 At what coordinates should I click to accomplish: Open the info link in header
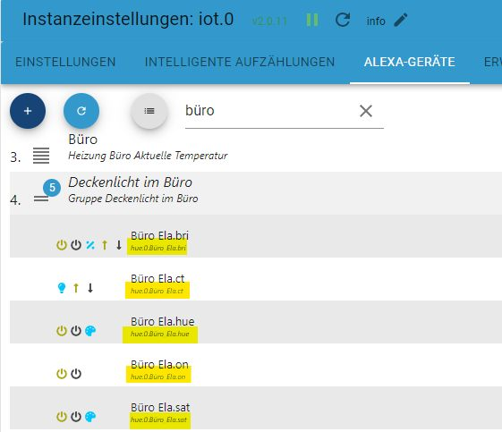coord(376,21)
